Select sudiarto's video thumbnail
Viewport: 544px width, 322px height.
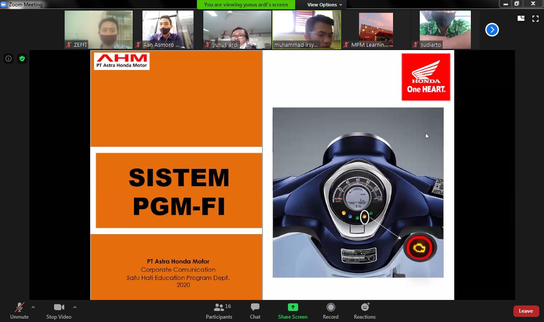point(445,30)
